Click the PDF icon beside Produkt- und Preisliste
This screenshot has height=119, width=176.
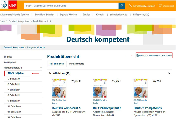point(137,55)
